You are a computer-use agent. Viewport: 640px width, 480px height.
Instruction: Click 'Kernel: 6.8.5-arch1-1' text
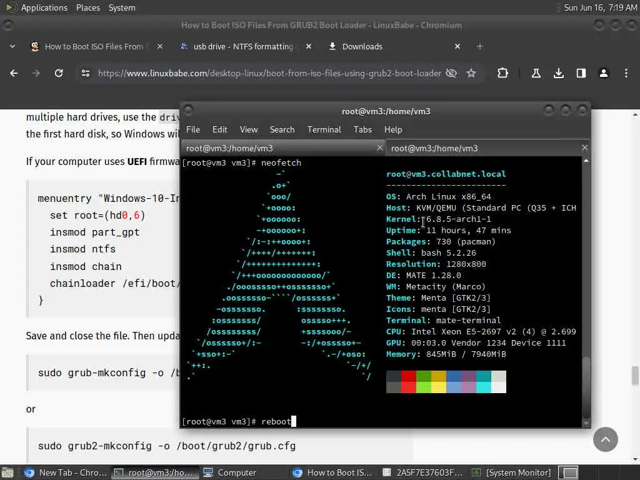point(439,219)
